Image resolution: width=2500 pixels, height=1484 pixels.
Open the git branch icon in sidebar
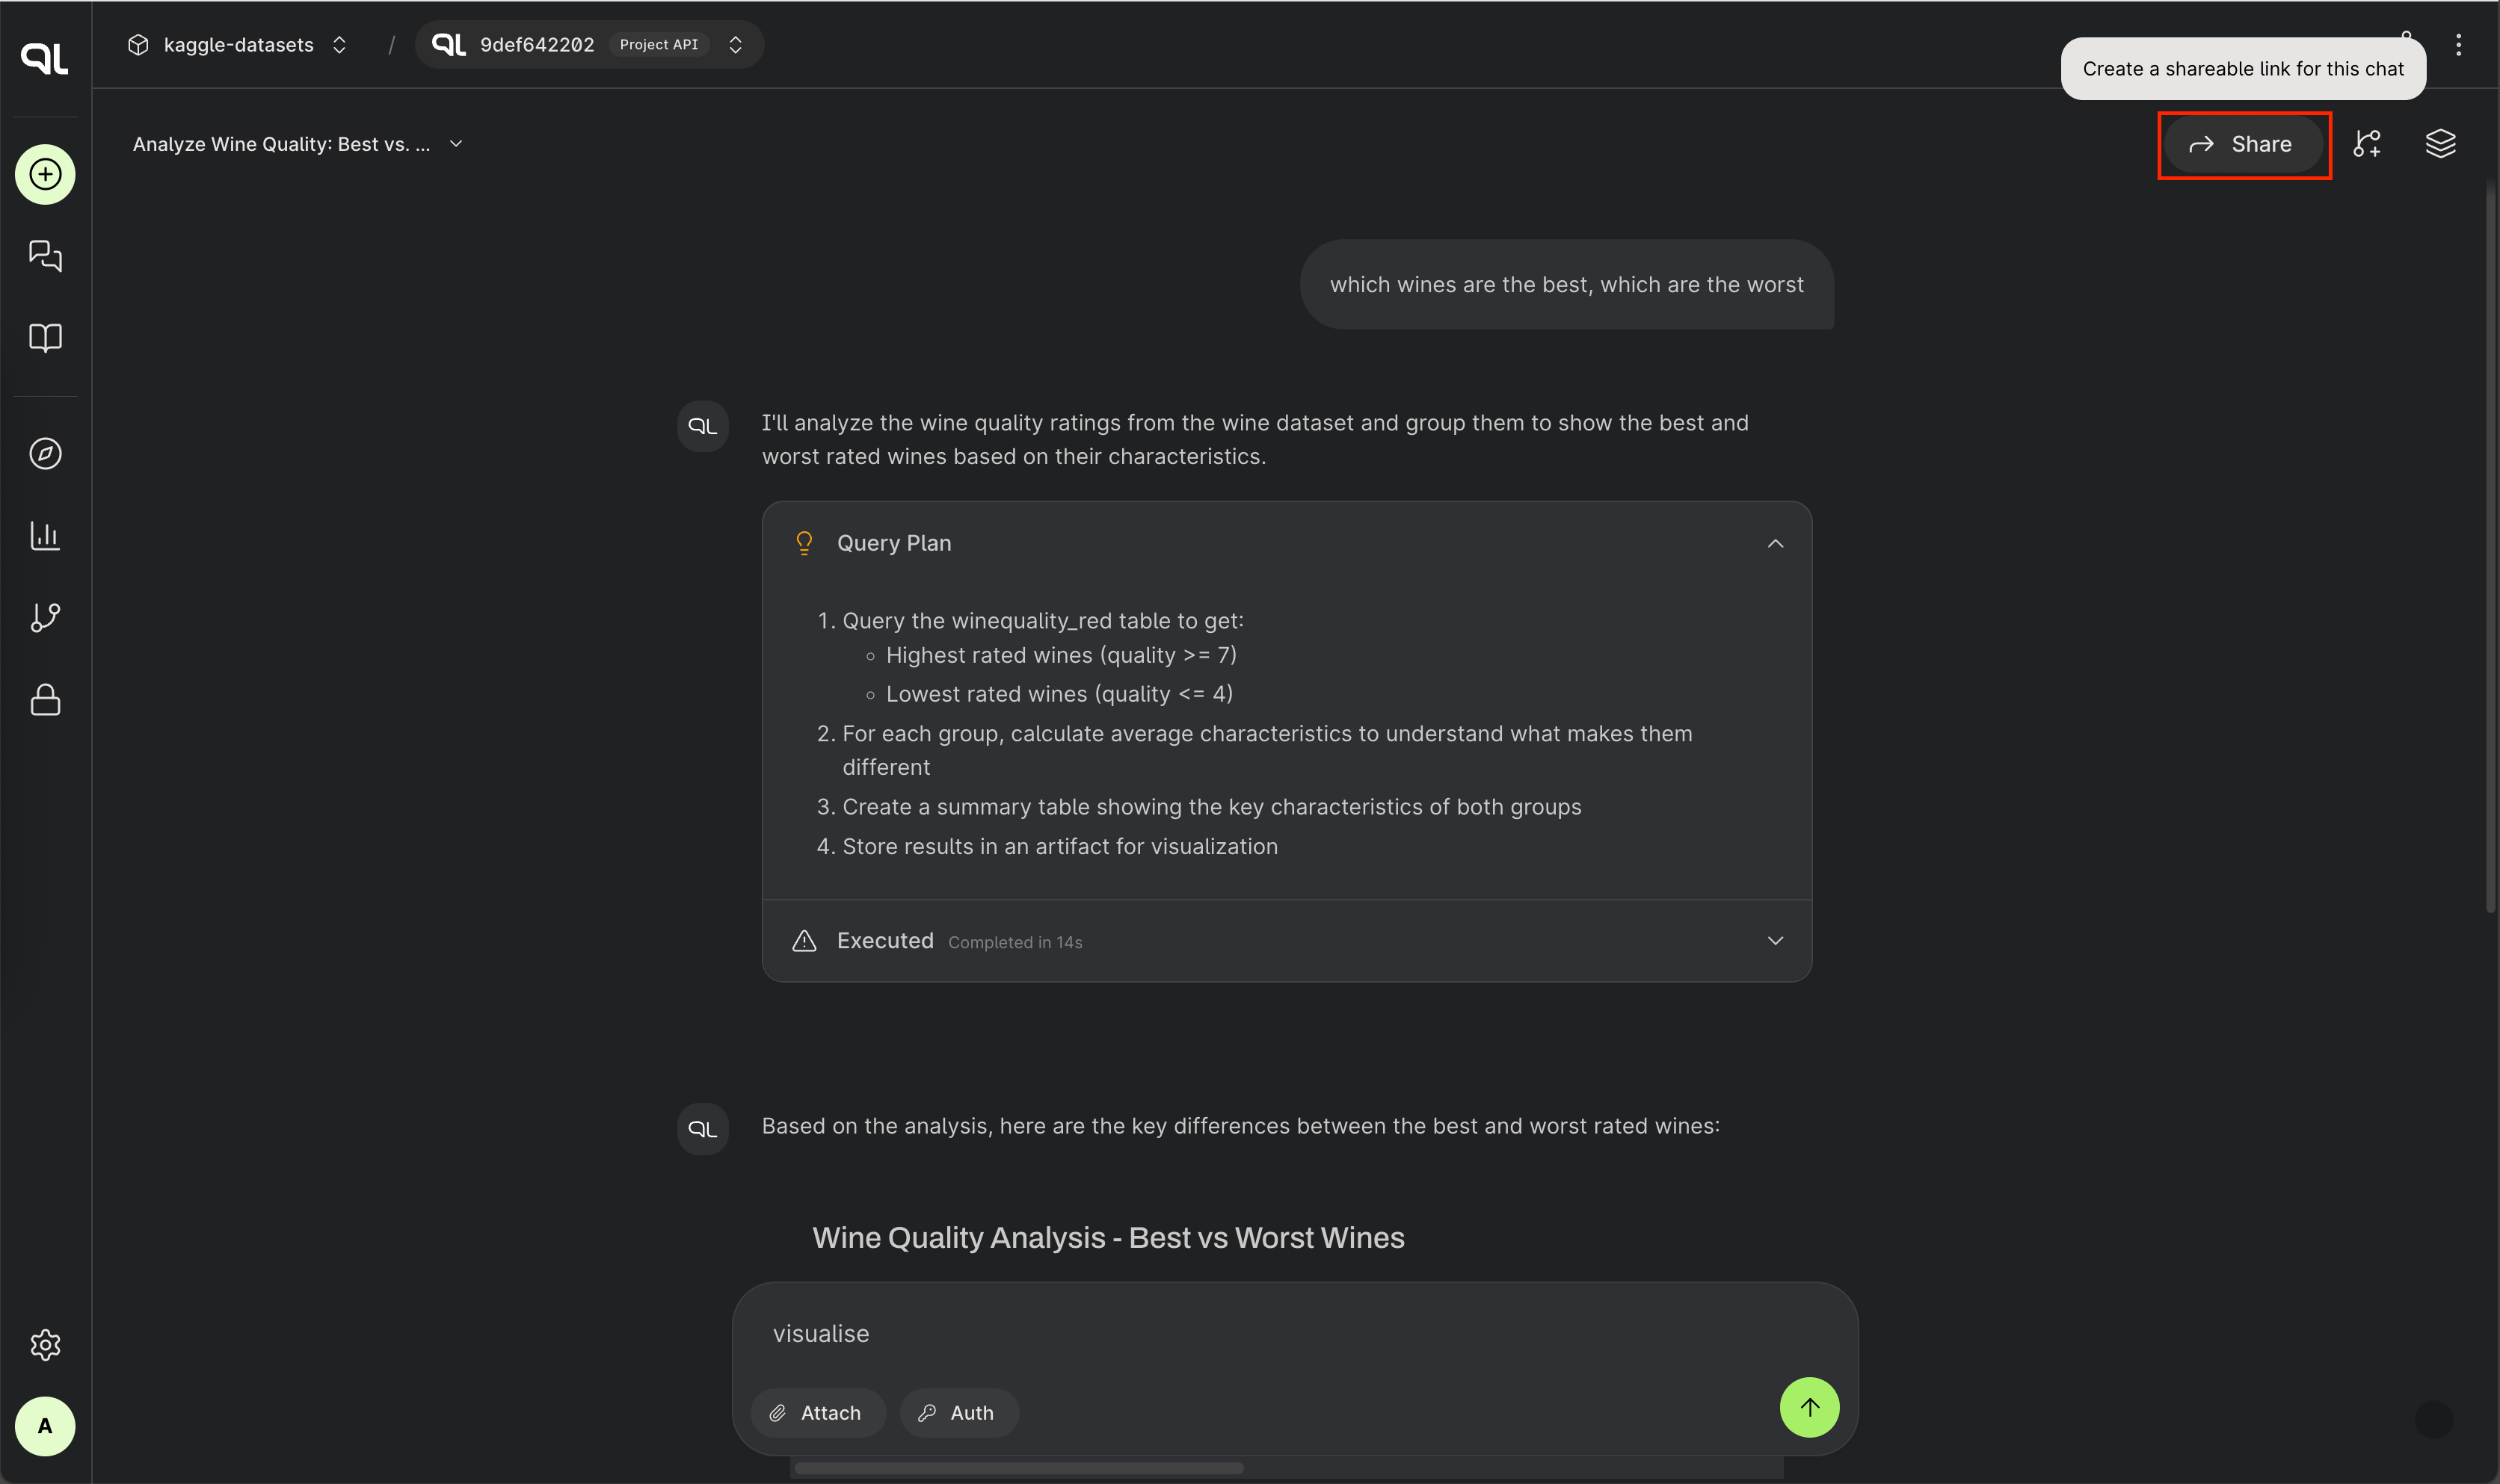45,618
